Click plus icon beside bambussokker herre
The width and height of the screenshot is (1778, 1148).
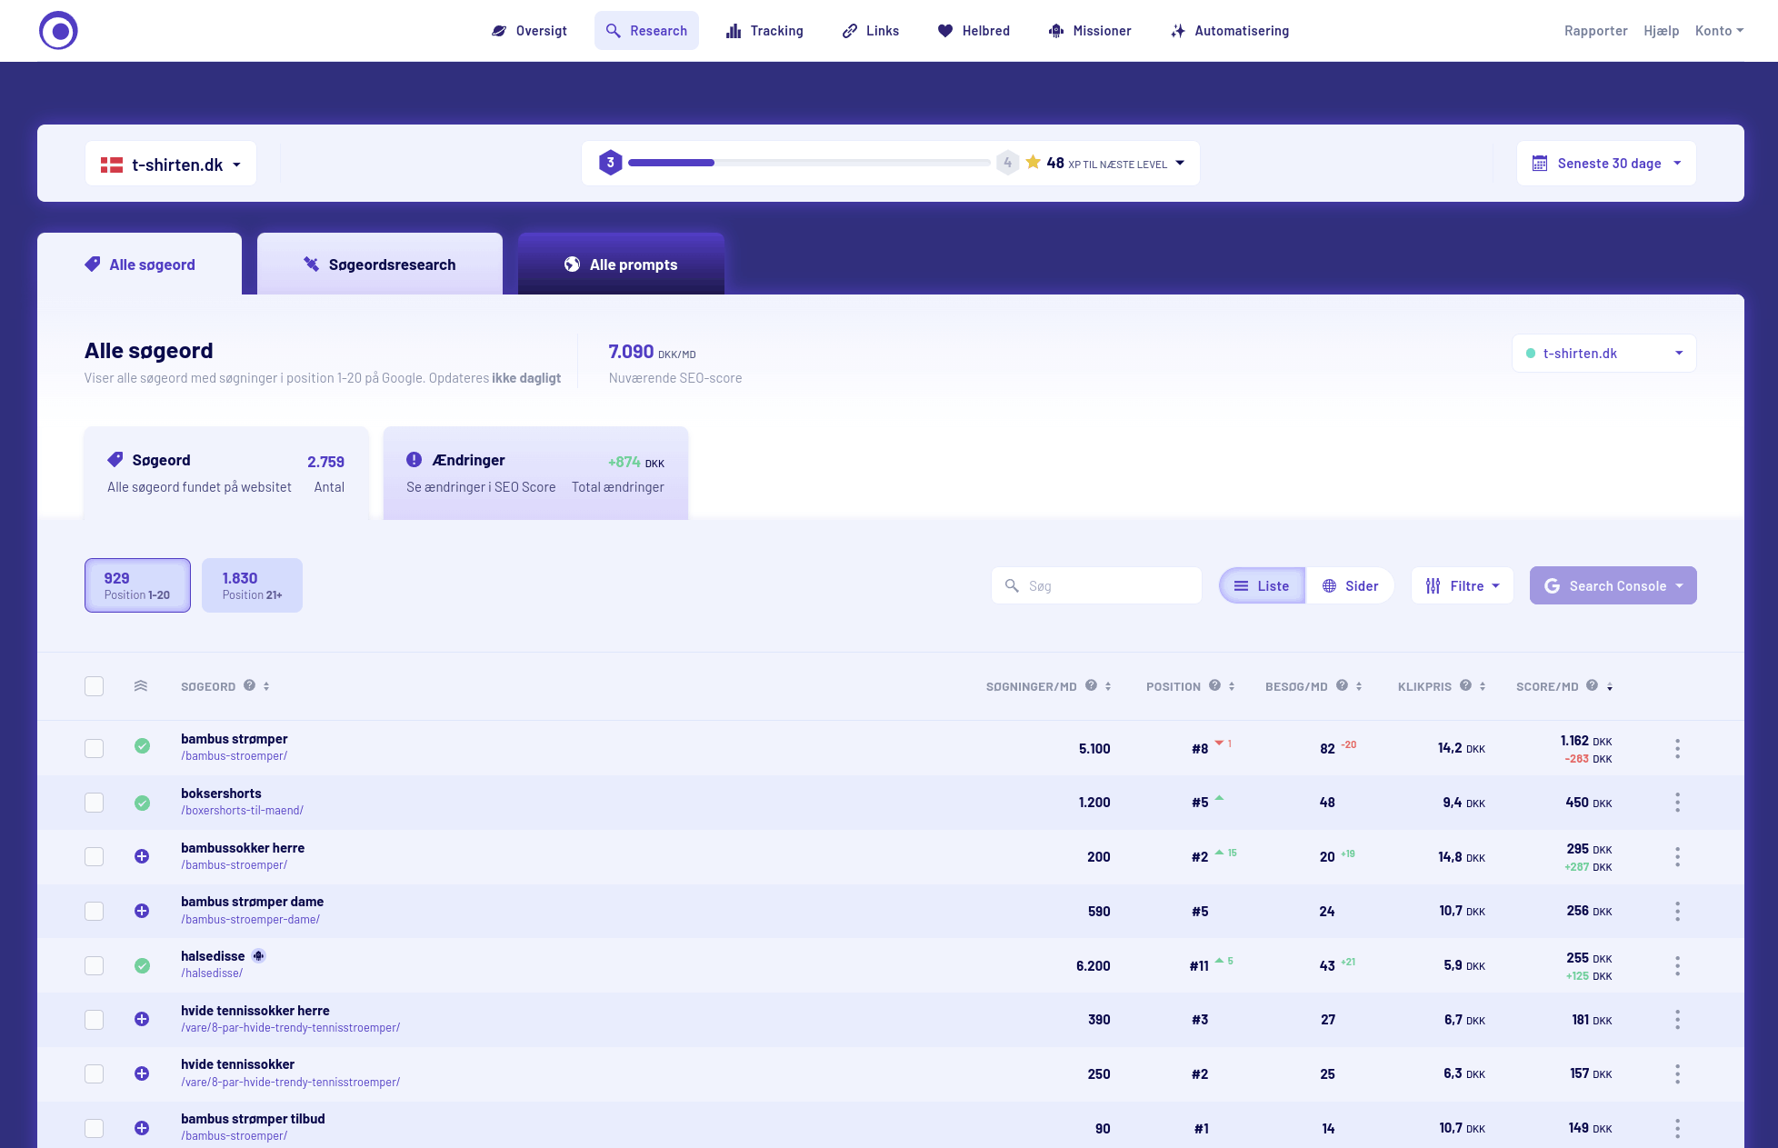coord(142,856)
